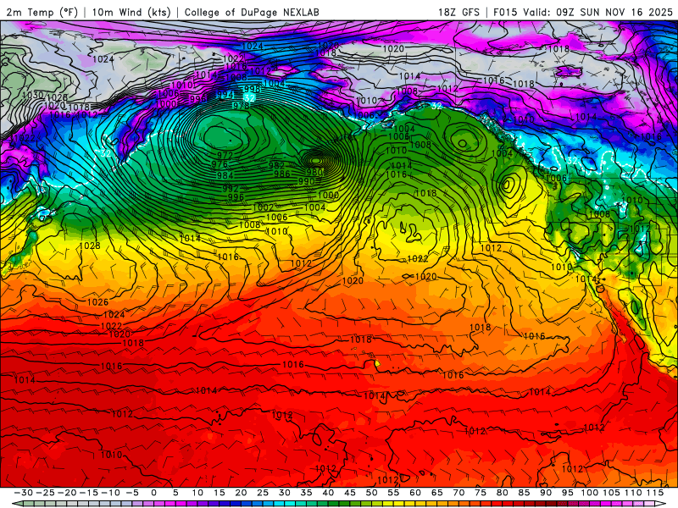Click the 972 isobar label in the deep low
The image size is (678, 508).
[x=225, y=155]
